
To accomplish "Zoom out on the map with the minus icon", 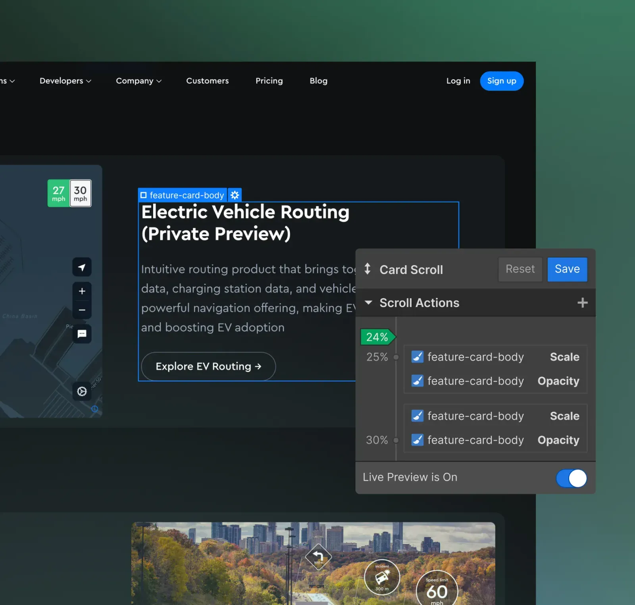I will point(82,310).
